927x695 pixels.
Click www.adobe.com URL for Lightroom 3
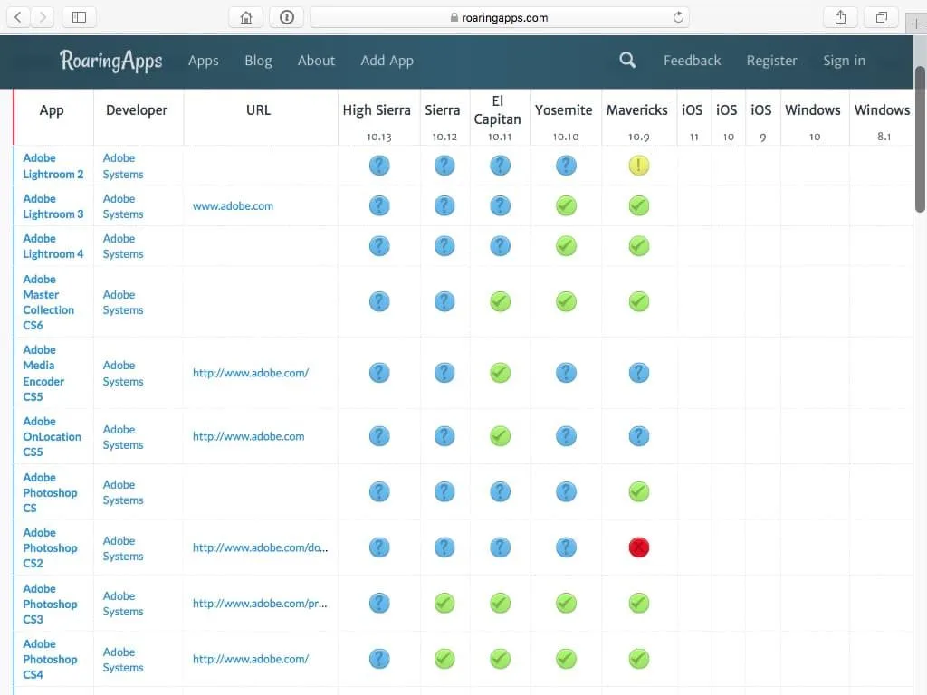233,206
